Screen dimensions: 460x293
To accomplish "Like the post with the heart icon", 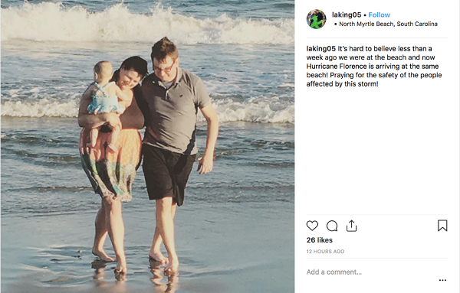I will (312, 226).
